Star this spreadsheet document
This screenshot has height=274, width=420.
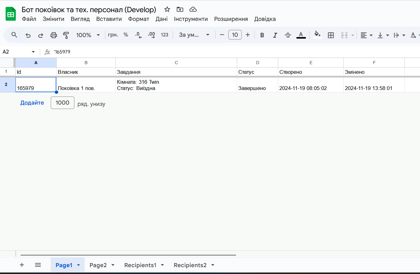pyautogui.click(x=167, y=9)
